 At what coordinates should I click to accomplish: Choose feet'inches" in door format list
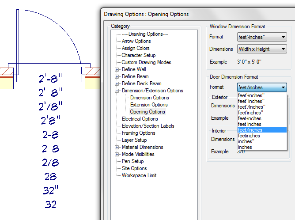pyautogui.click(x=262, y=113)
